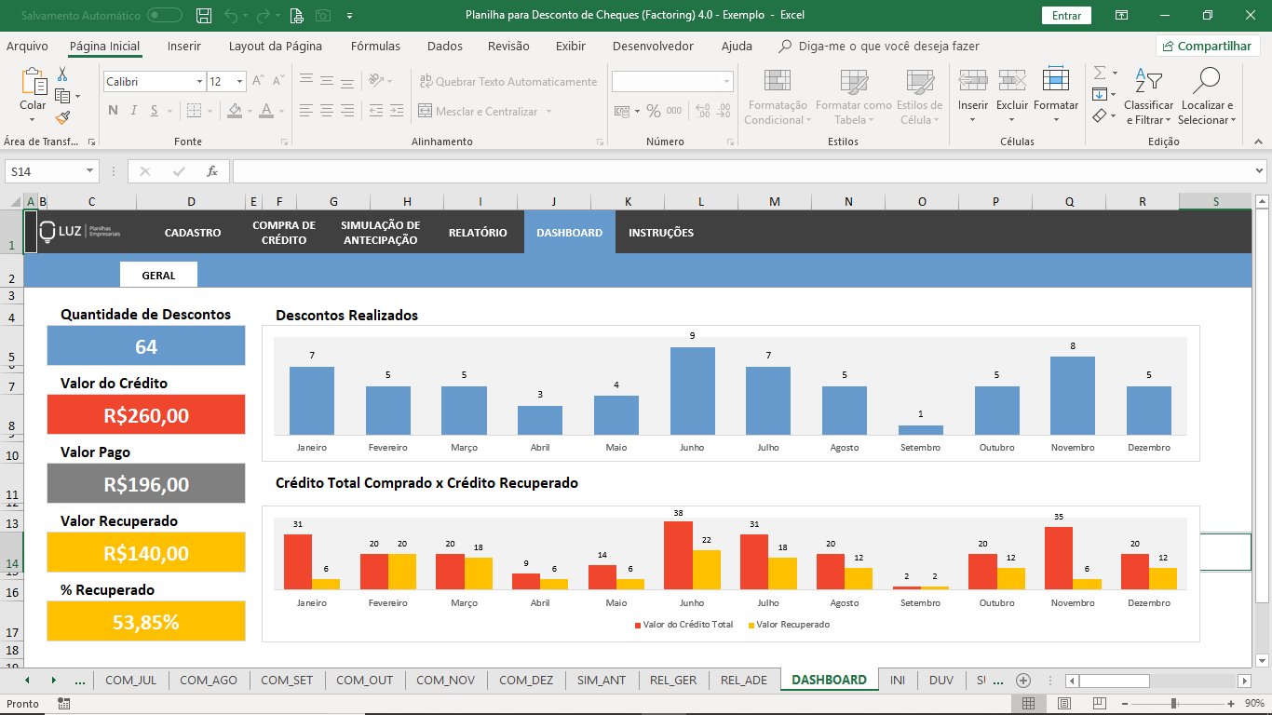Image resolution: width=1272 pixels, height=715 pixels.
Task: Click COMPRA DE CRÉDITO navigation link
Action: point(284,233)
